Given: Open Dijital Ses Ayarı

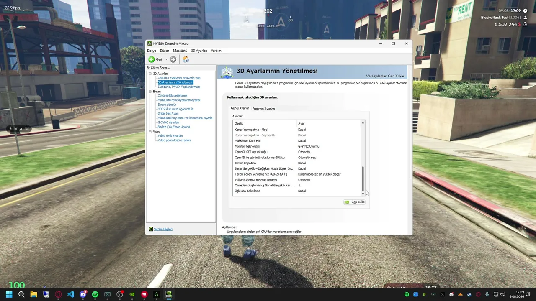Looking at the screenshot, I should pos(168,114).
